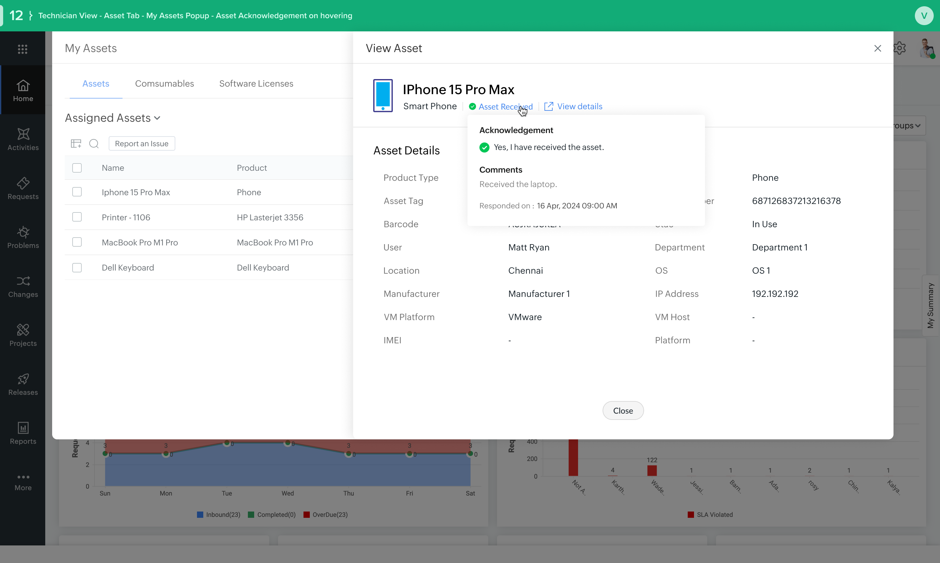940x563 pixels.
Task: Switch to the Software Licenses tab
Action: [256, 83]
